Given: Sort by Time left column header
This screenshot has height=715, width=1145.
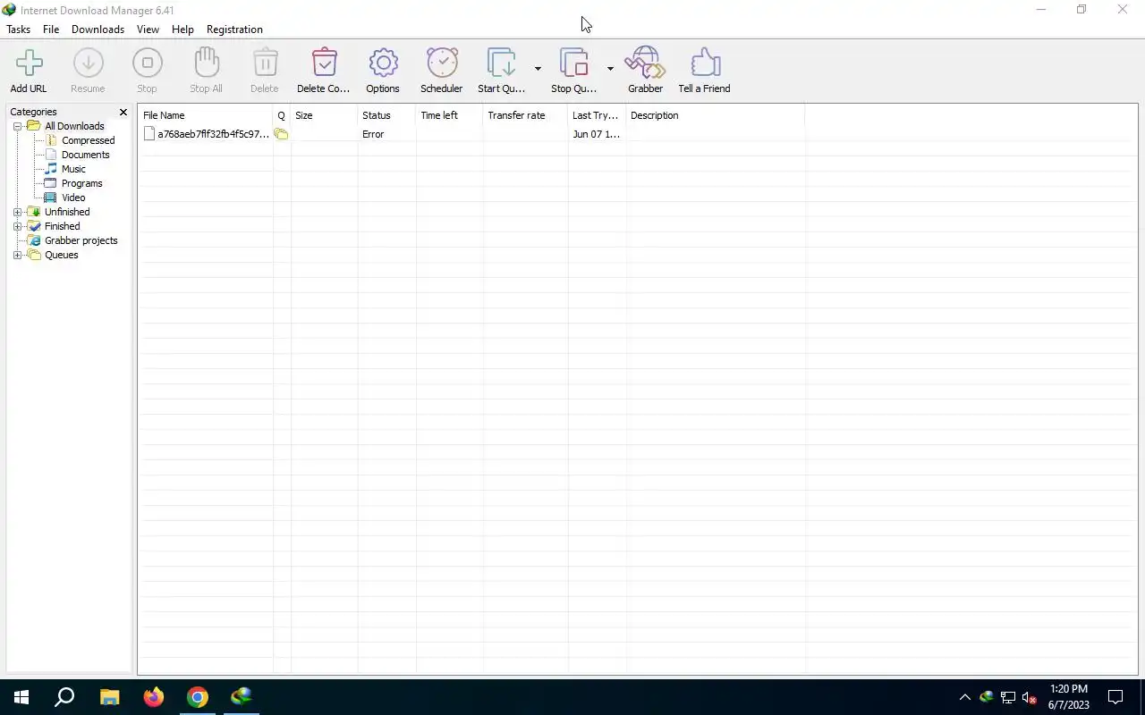Looking at the screenshot, I should click(449, 115).
